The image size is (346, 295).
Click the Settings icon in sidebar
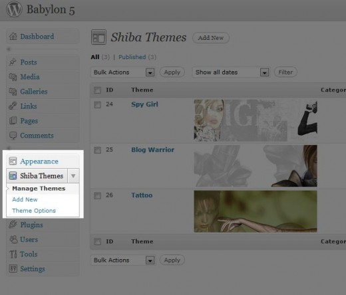13,268
